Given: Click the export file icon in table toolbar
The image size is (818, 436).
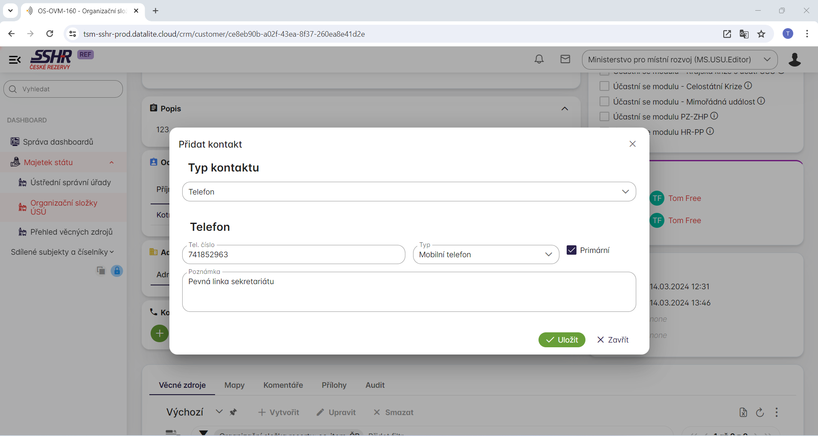Looking at the screenshot, I should pos(743,413).
